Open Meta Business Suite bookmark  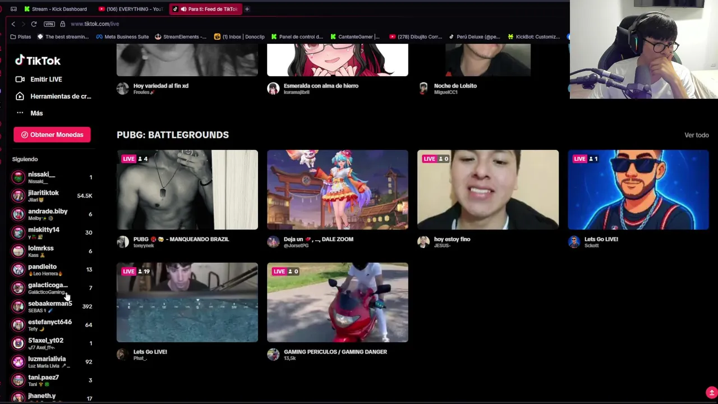[122, 37]
